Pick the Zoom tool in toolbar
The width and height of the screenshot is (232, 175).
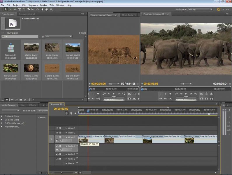pyautogui.click(x=51, y=9)
